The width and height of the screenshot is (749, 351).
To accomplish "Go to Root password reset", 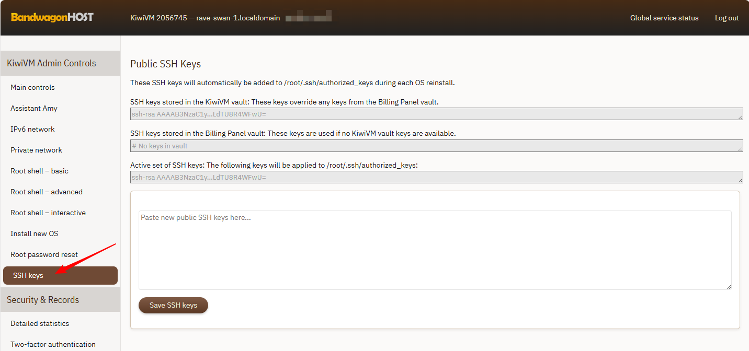I will pyautogui.click(x=44, y=254).
